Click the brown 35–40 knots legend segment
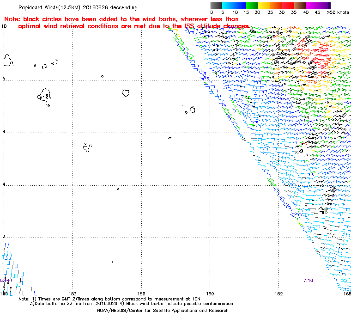This screenshot has width=351, height=318. (x=300, y=6)
